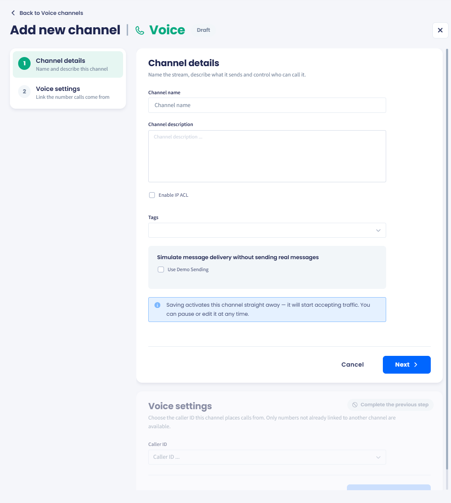Click the 'Choose the caller ID this channel places calls from' text
Screen dimensions: 451x503
pyautogui.click(x=272, y=422)
